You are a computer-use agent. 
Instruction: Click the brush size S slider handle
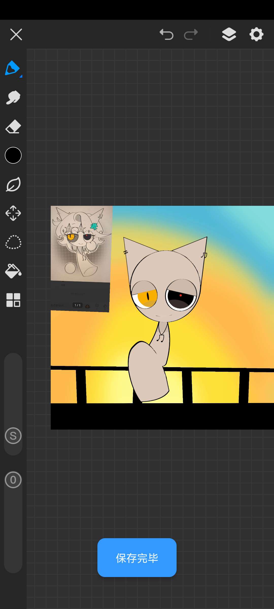click(x=13, y=436)
